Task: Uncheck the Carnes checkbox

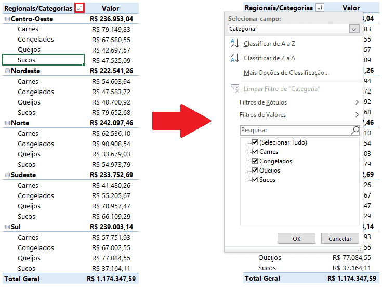Action: pos(255,152)
